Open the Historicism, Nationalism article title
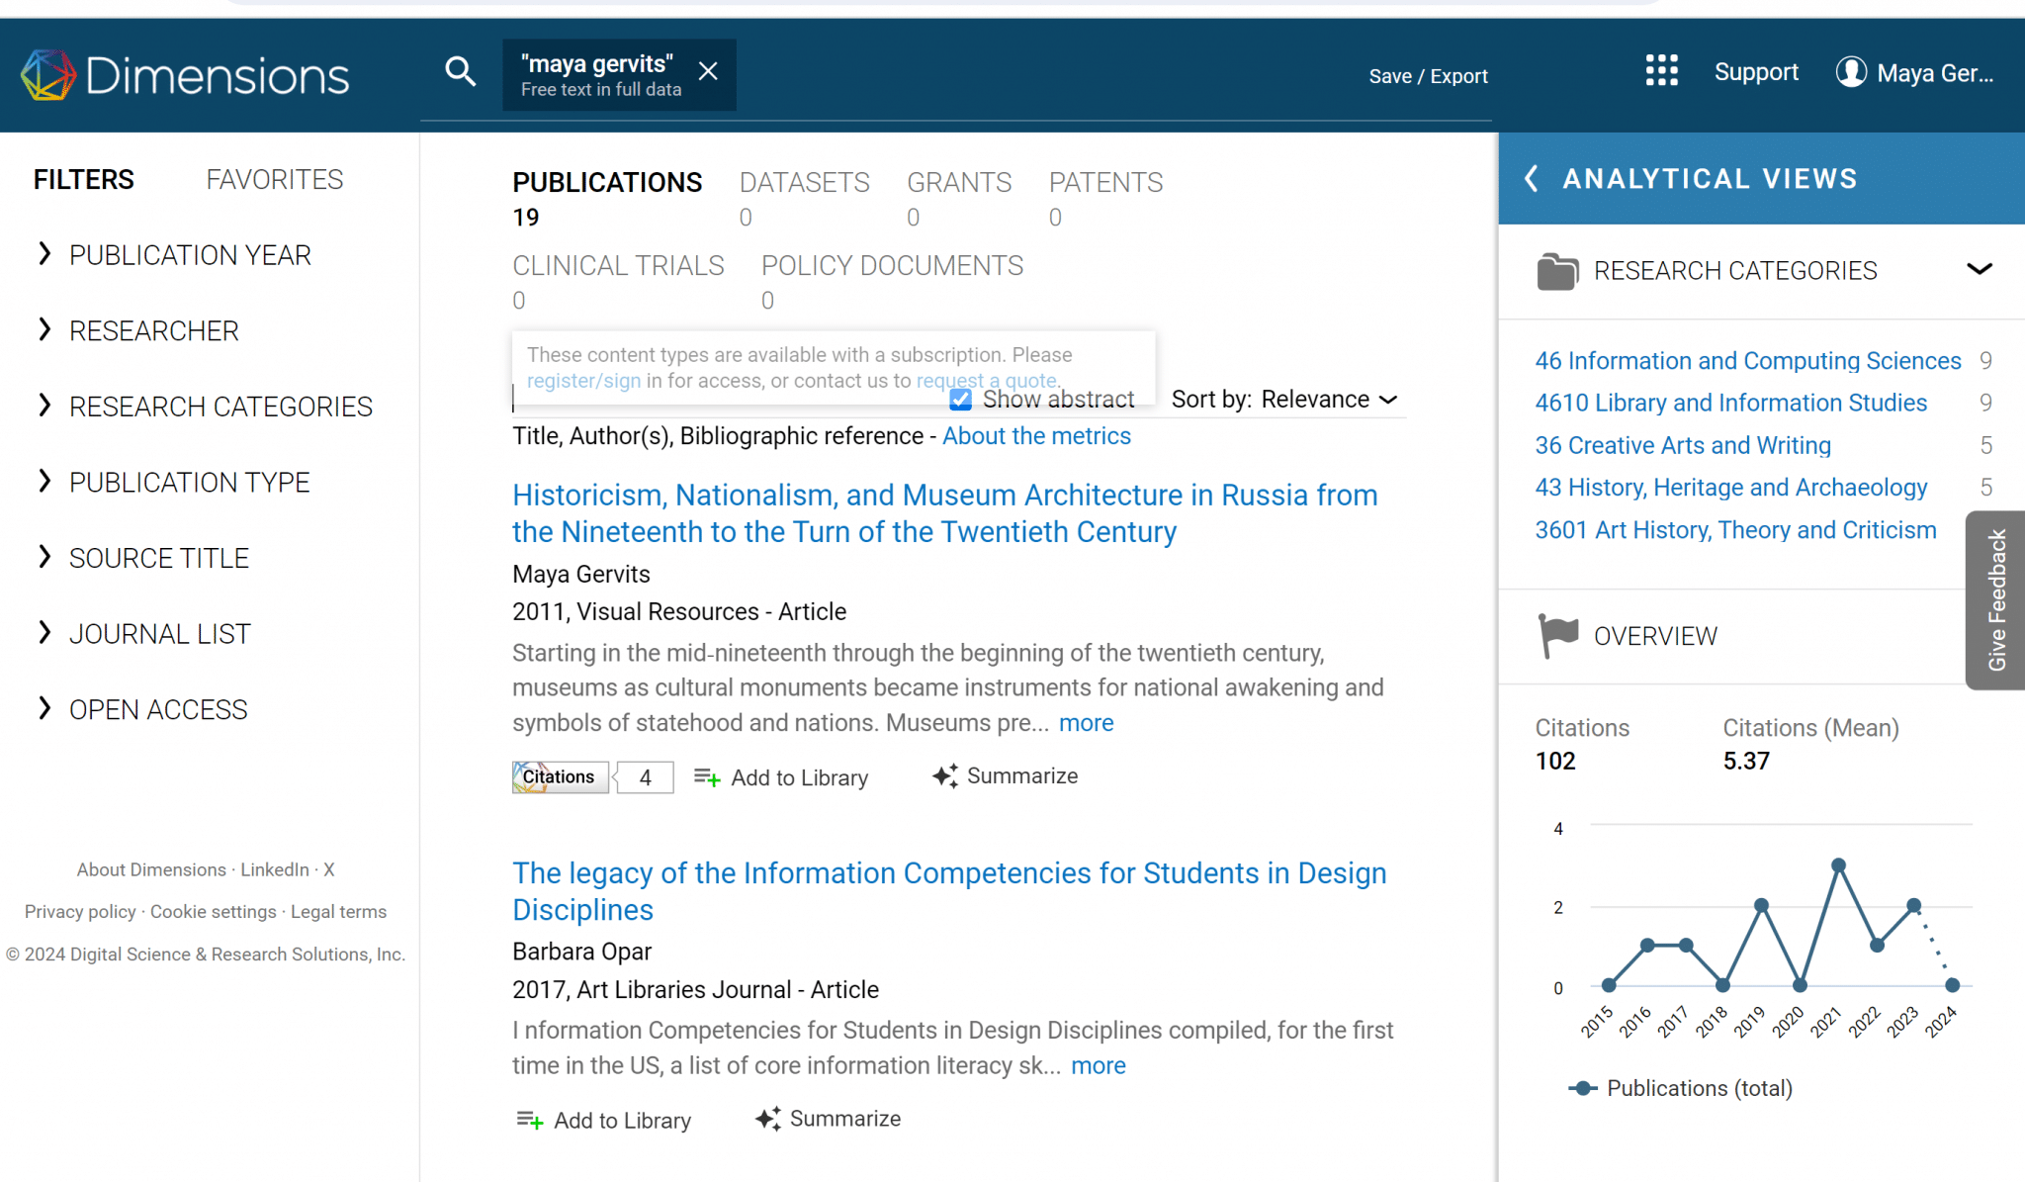The width and height of the screenshot is (2025, 1182). [944, 513]
